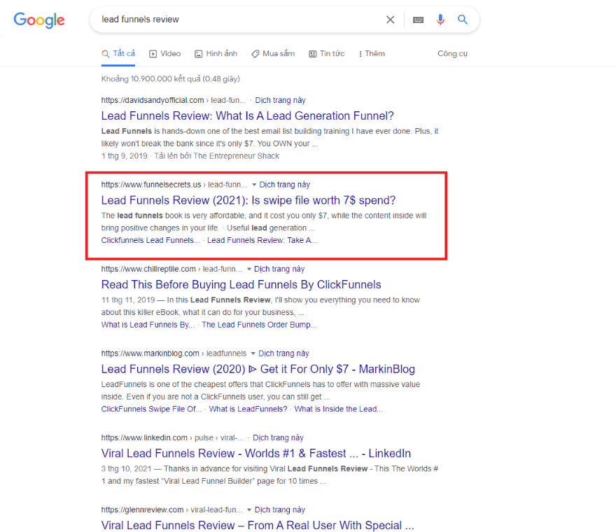This screenshot has height=532, width=616.
Task: Click 'Dịch trang này' for glennreview.com result
Action: pyautogui.click(x=280, y=510)
